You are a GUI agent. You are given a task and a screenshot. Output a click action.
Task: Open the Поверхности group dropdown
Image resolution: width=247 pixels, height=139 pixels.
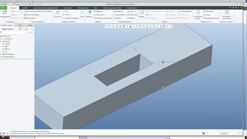tap(206, 22)
